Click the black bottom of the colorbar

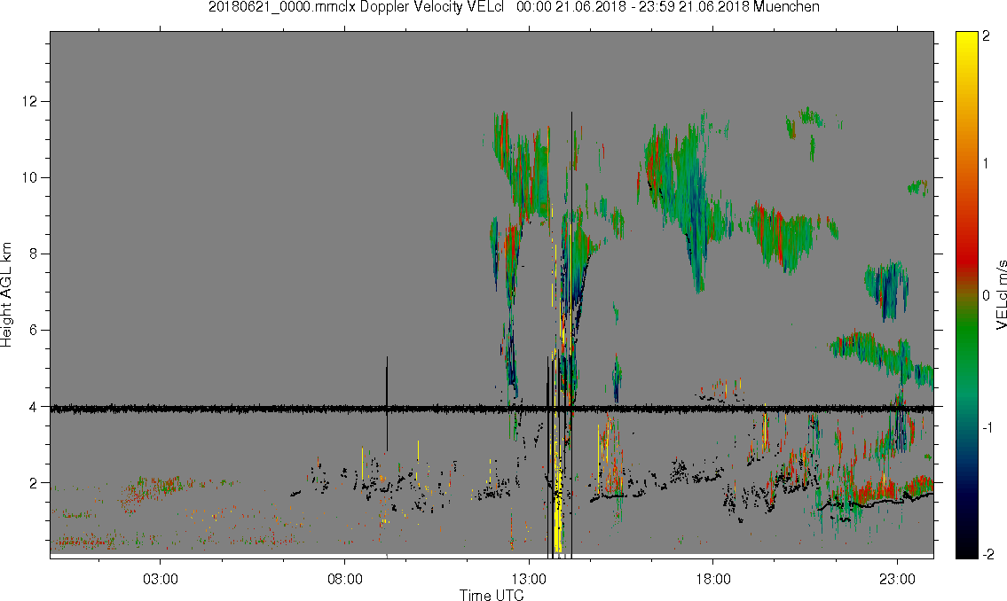pyautogui.click(x=966, y=549)
